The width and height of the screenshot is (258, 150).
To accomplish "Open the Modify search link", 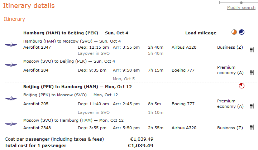I will click(241, 8).
